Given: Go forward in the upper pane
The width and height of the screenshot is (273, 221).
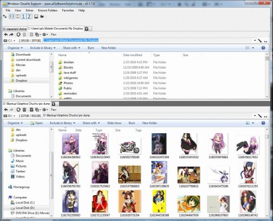Looking at the screenshot, I should coord(11,34).
